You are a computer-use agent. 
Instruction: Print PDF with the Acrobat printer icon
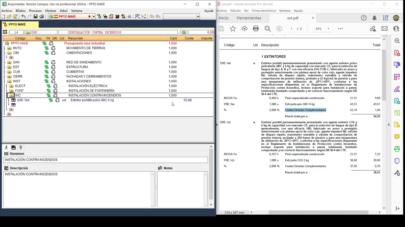tap(256, 29)
